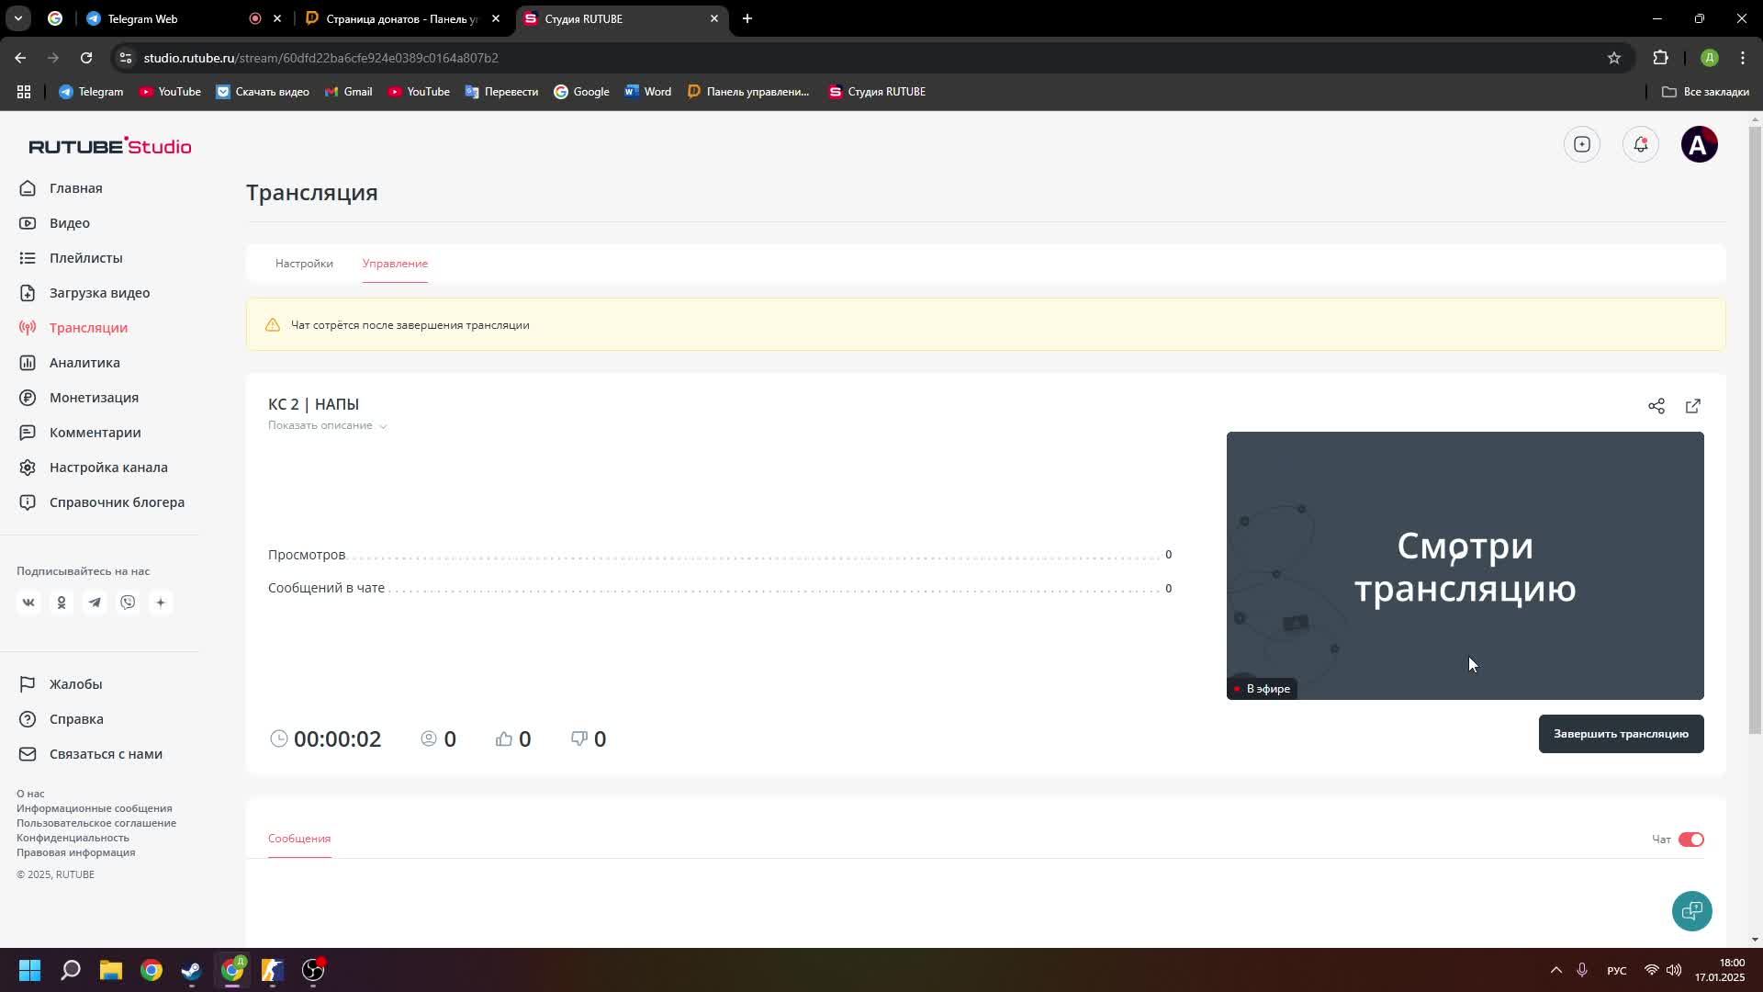Click Связаться с нами
Image resolution: width=1763 pixels, height=992 pixels.
click(x=91, y=754)
